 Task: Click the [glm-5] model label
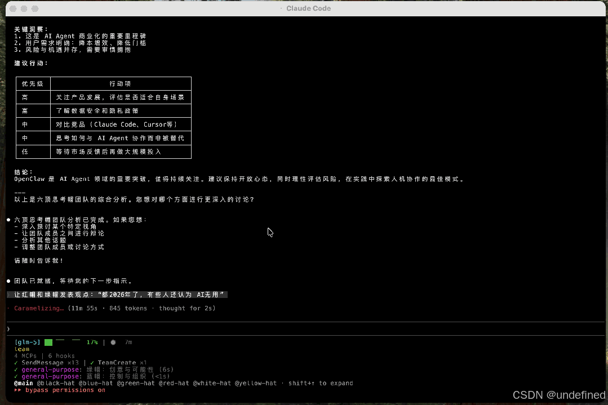click(x=28, y=342)
